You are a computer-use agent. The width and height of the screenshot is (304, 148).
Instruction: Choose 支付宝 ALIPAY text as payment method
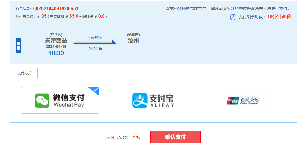coord(162,100)
